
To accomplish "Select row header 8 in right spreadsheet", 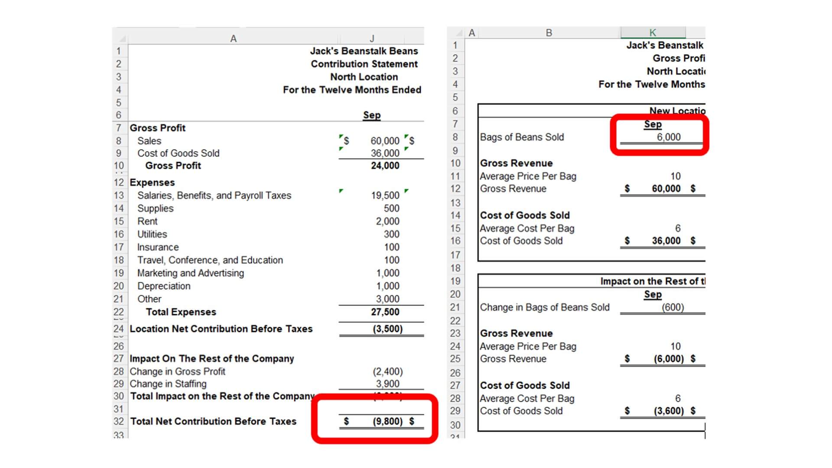I will [456, 137].
